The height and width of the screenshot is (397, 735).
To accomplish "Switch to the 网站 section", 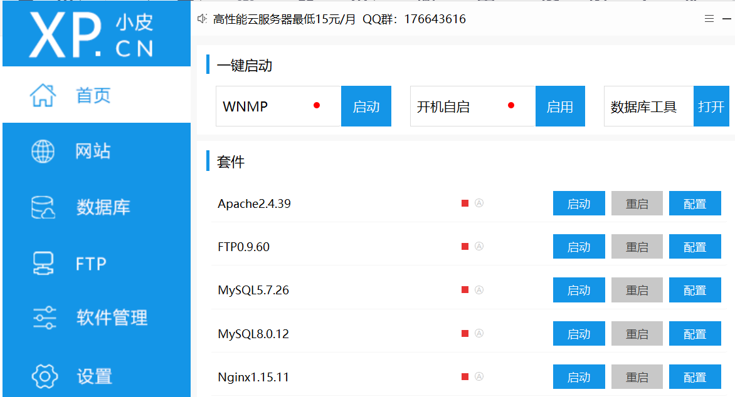I will click(x=97, y=151).
